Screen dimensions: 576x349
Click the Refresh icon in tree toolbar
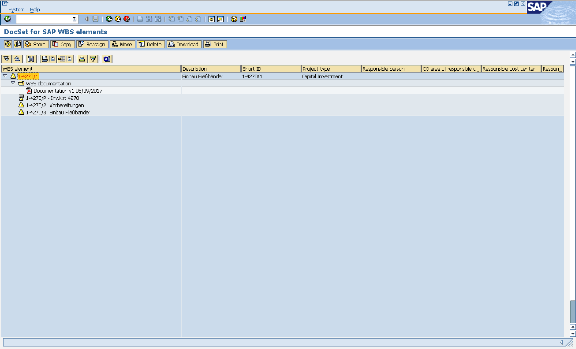[x=107, y=59]
